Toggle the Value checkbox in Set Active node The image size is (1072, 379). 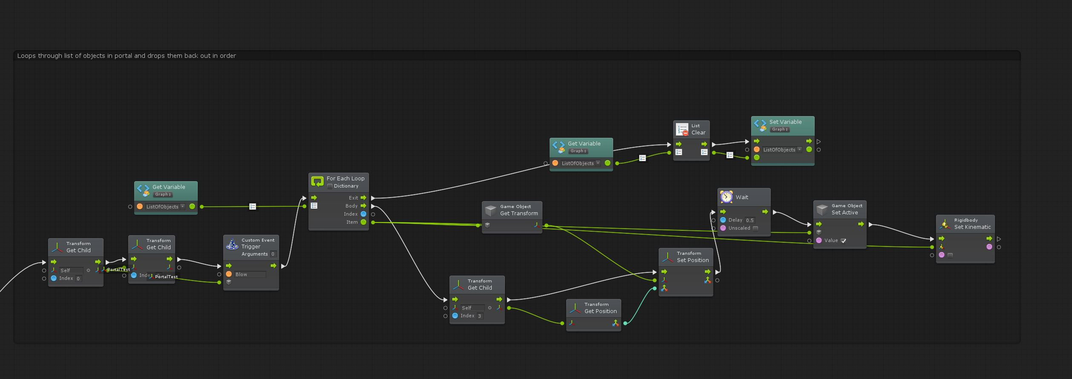click(843, 241)
